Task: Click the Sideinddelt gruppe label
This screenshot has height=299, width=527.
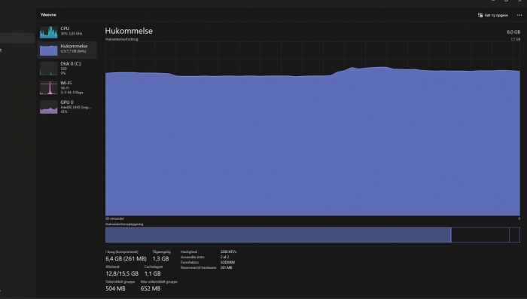Action: [x=120, y=282]
